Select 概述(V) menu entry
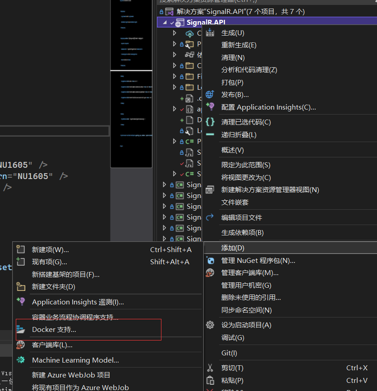The image size is (377, 391). (233, 150)
